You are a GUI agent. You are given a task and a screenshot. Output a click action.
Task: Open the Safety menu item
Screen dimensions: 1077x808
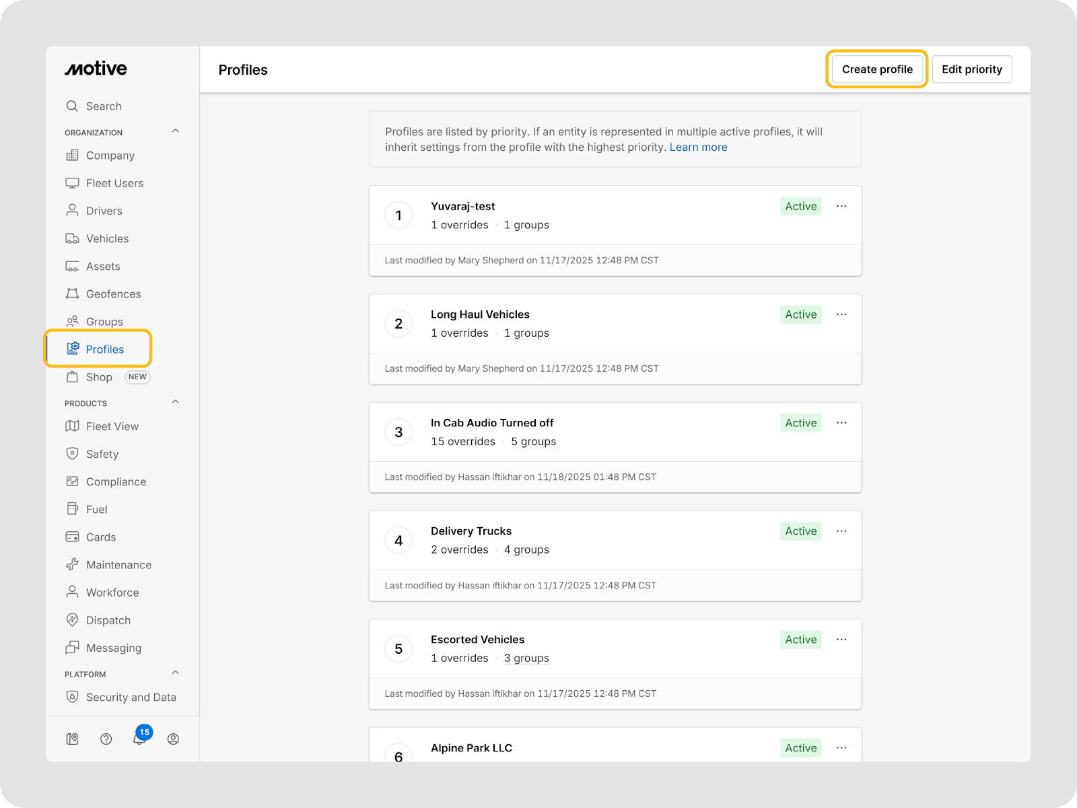[102, 454]
